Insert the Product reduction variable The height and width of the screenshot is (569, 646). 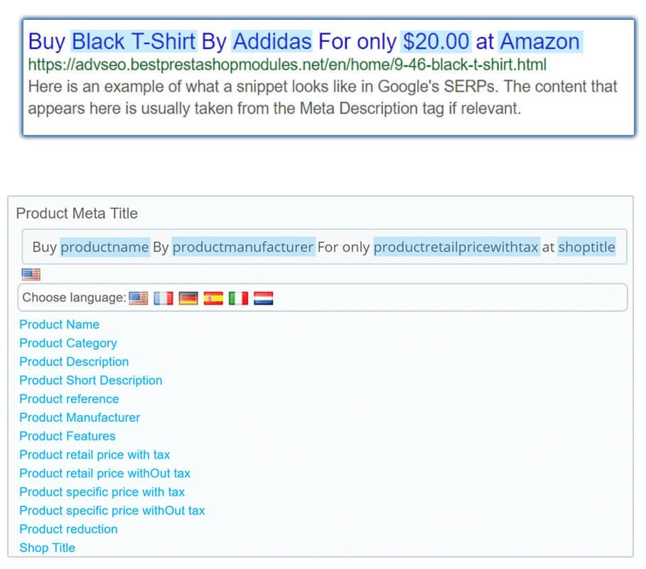coord(68,529)
